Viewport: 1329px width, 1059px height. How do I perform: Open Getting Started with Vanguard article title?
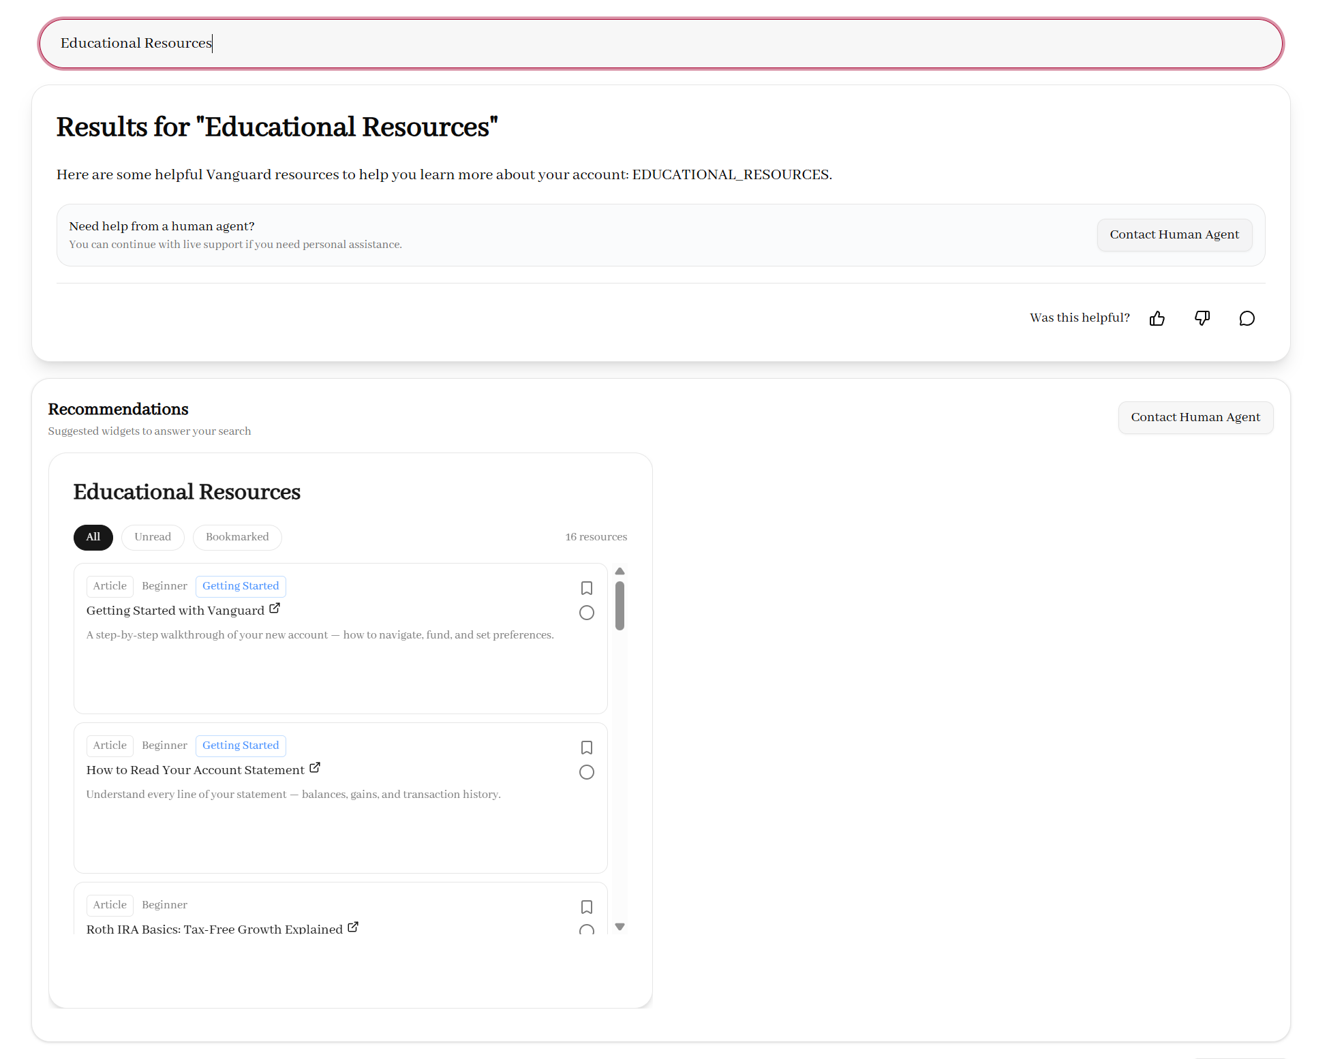tap(175, 611)
